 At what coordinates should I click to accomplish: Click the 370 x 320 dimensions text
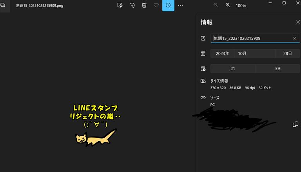pyautogui.click(x=218, y=88)
